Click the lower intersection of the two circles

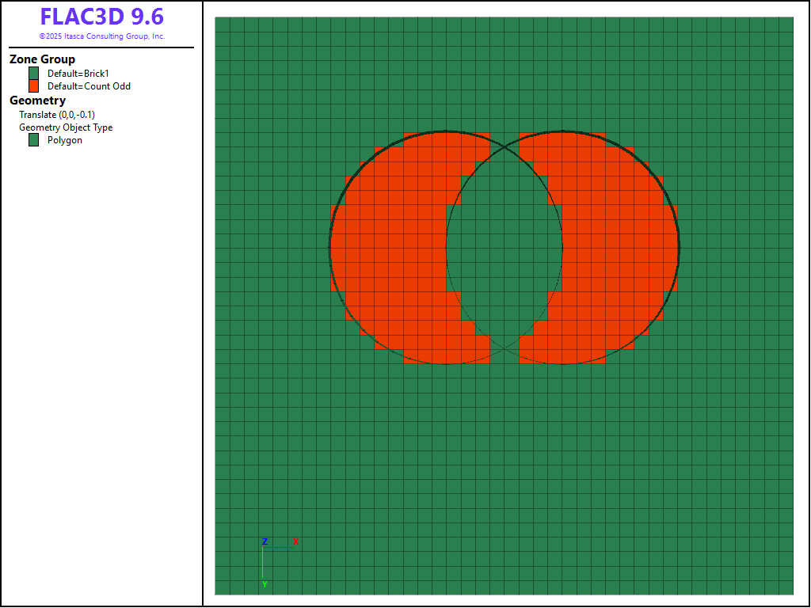click(x=504, y=348)
